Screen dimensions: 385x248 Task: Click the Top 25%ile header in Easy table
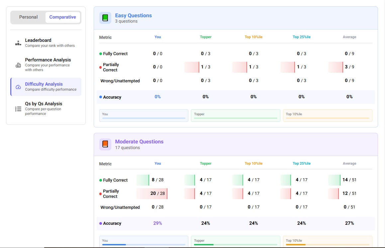pyautogui.click(x=302, y=37)
